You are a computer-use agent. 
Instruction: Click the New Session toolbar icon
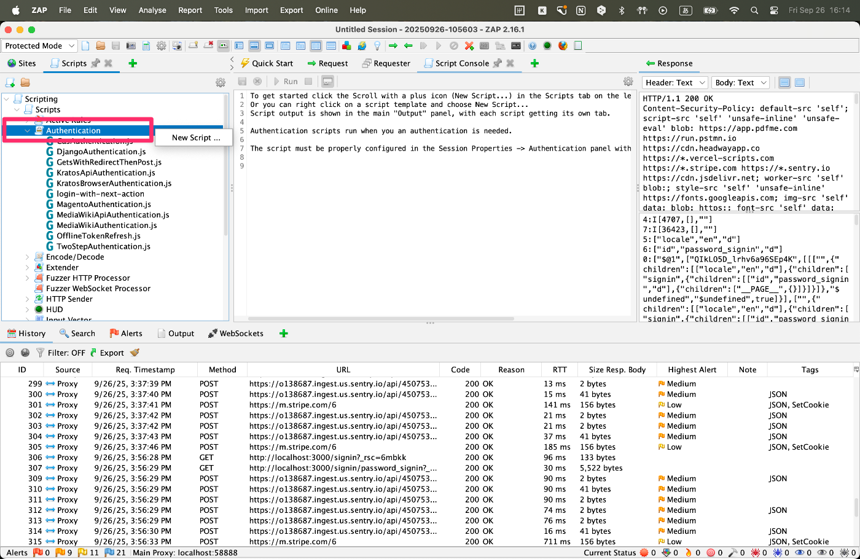[x=85, y=46]
